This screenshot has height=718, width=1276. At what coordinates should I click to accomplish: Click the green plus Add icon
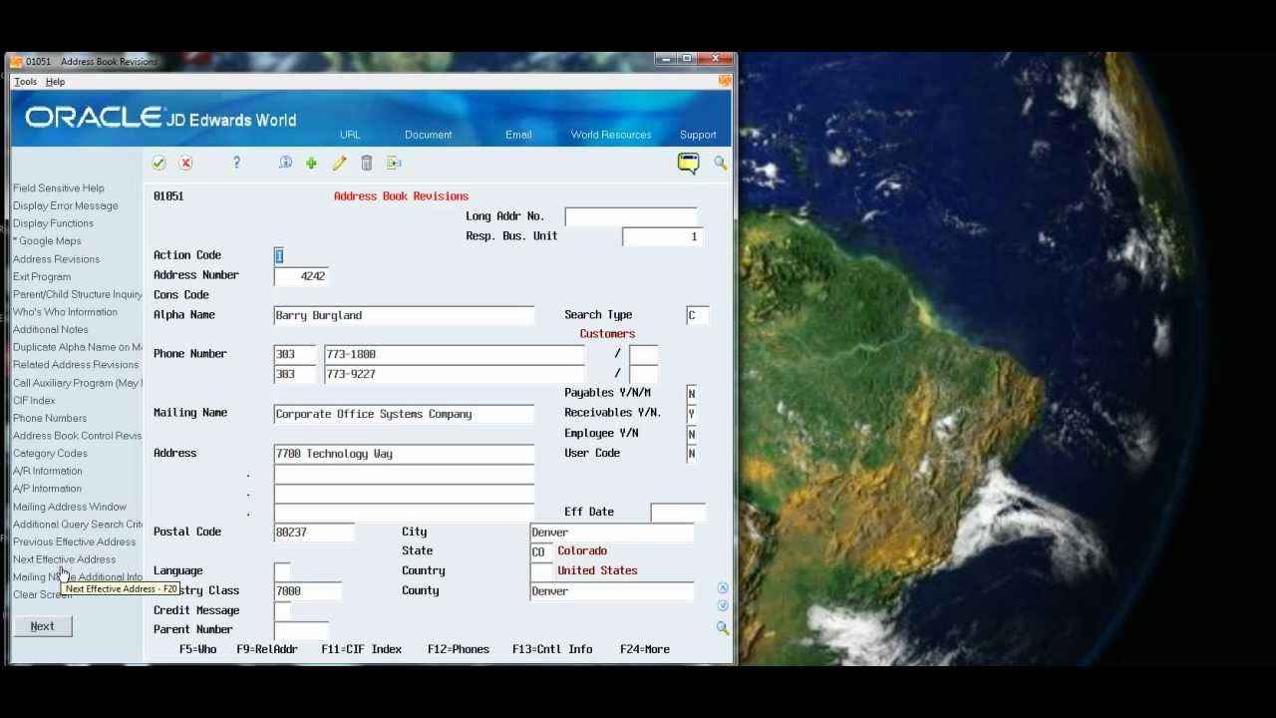tap(311, 163)
